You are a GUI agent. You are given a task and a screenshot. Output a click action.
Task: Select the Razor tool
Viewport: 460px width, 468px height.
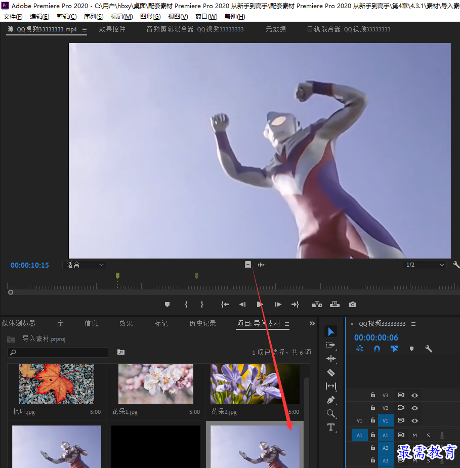[x=331, y=372]
